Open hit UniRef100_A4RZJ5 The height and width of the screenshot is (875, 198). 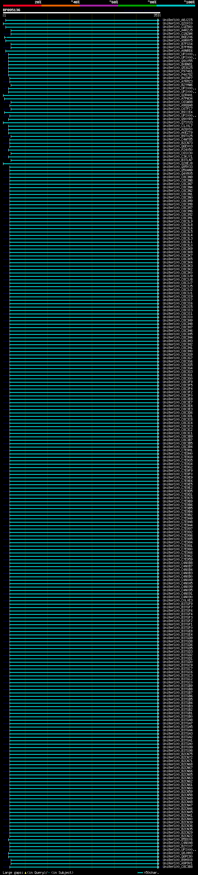tap(178, 30)
